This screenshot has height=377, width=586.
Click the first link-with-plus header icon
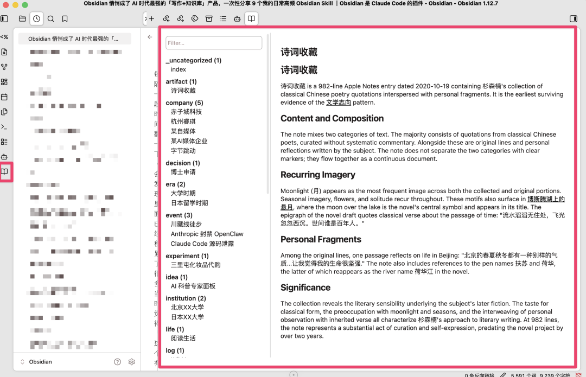167,18
